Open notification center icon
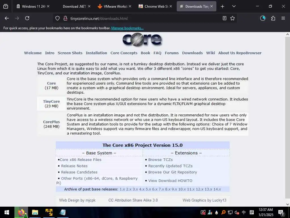Screen dimensions: 290x218 point(281,213)
